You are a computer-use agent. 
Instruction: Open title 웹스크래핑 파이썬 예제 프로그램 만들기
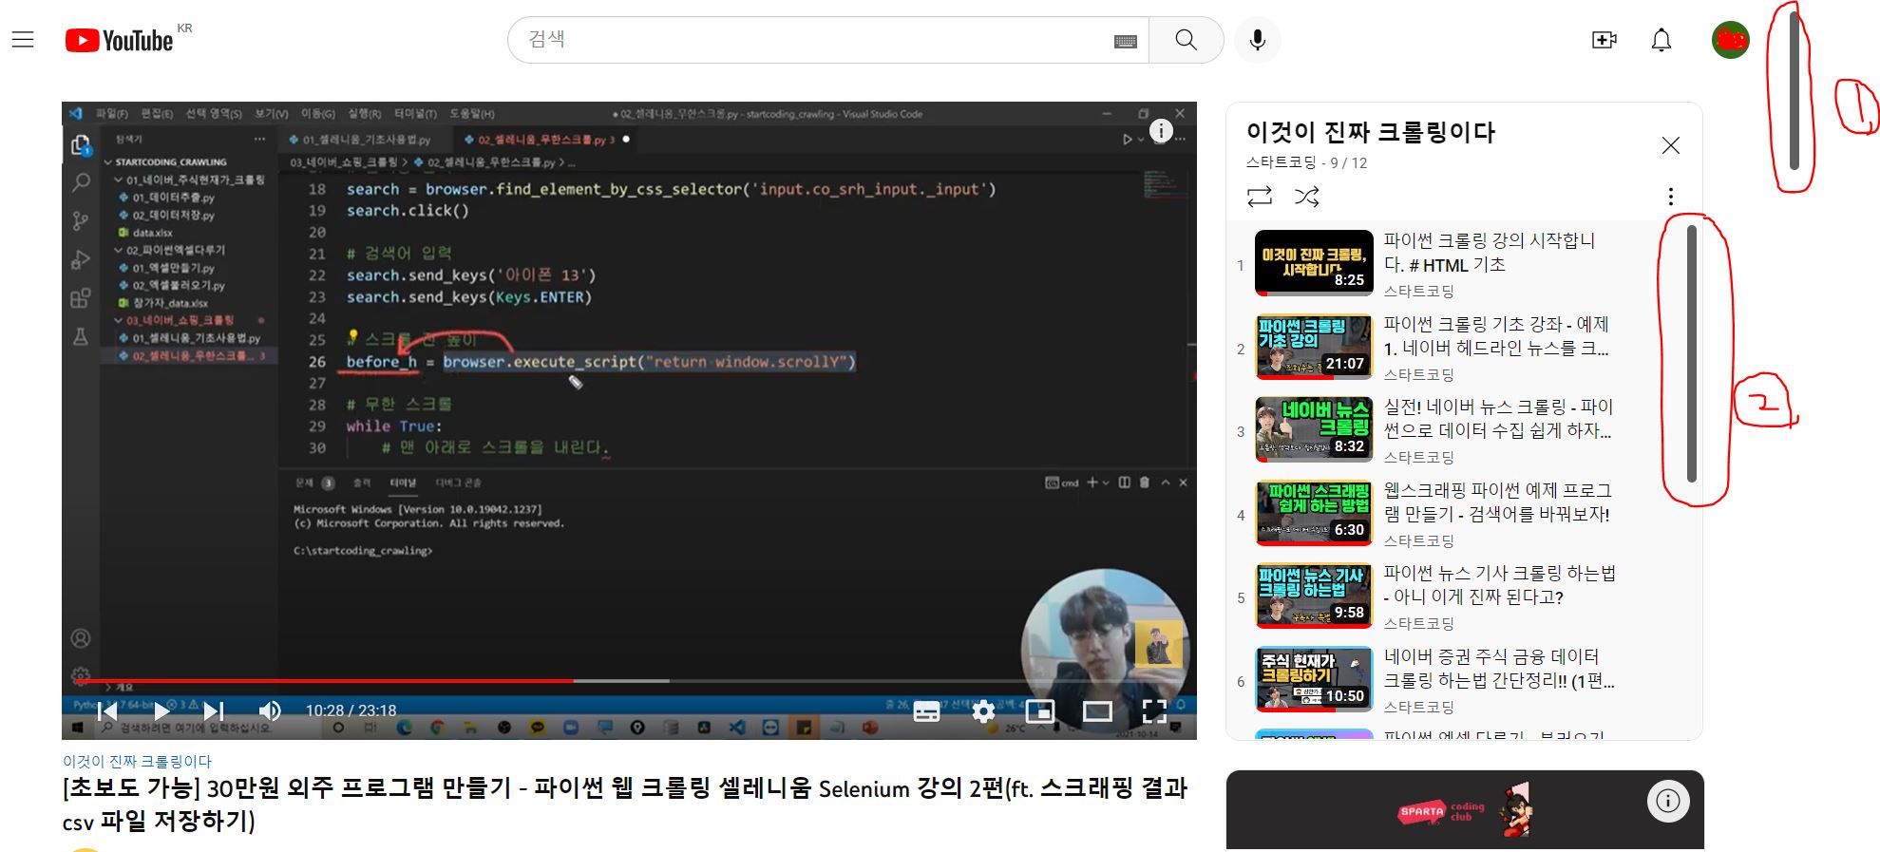(1498, 502)
